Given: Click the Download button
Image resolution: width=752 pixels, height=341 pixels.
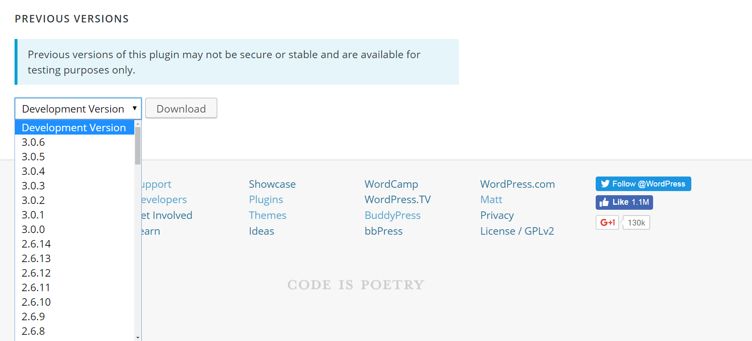Looking at the screenshot, I should coord(181,108).
